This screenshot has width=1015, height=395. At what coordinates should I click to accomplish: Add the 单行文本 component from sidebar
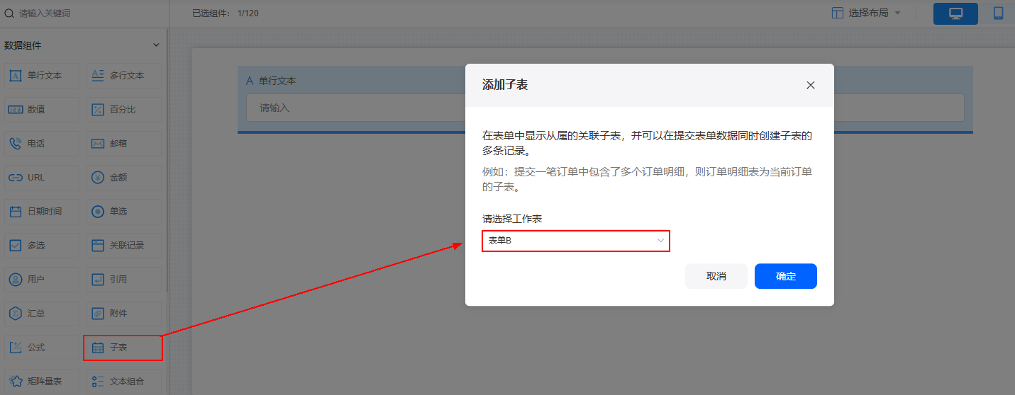pyautogui.click(x=43, y=76)
